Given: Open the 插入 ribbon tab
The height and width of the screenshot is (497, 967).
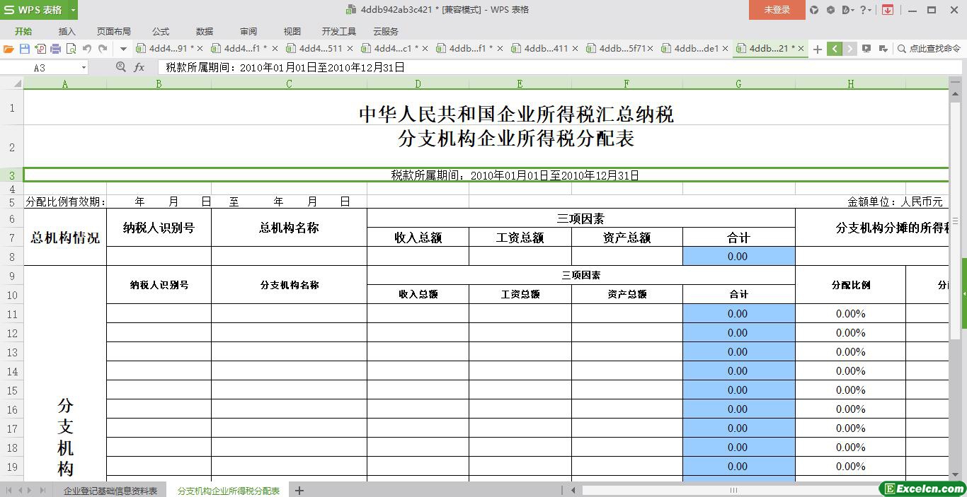Looking at the screenshot, I should click(x=67, y=31).
